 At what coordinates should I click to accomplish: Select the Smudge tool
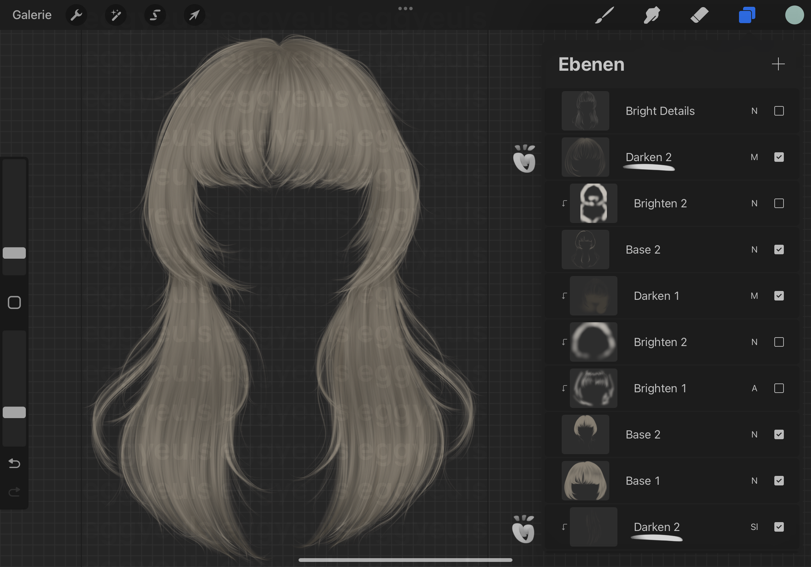pyautogui.click(x=652, y=15)
